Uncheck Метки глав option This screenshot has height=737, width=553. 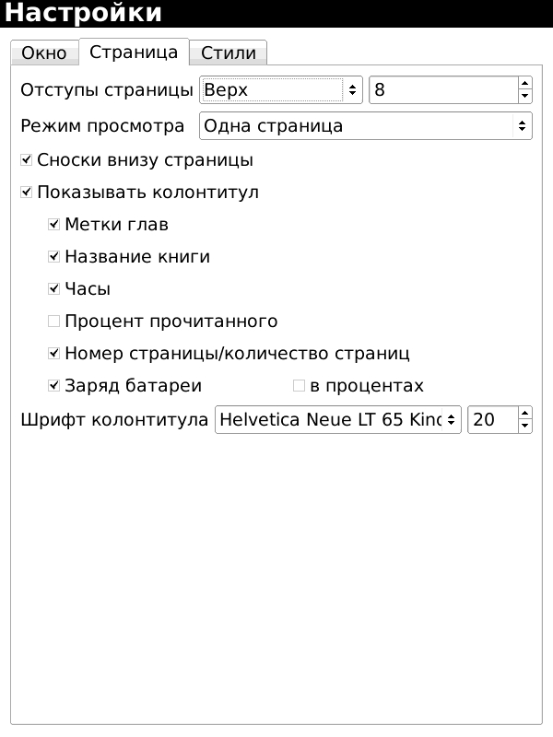pos(54,225)
